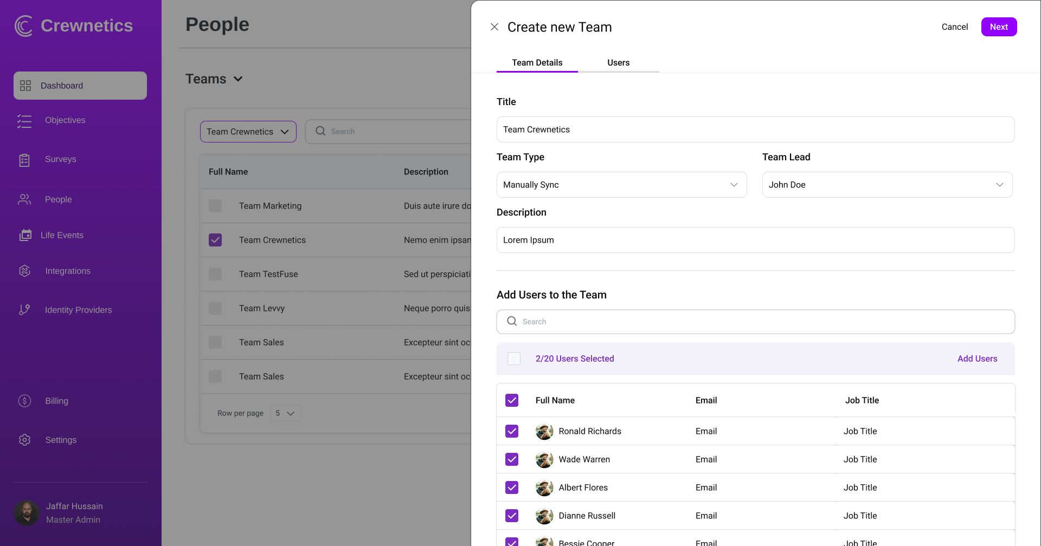Click into the Title input field
This screenshot has width=1041, height=546.
pyautogui.click(x=755, y=129)
